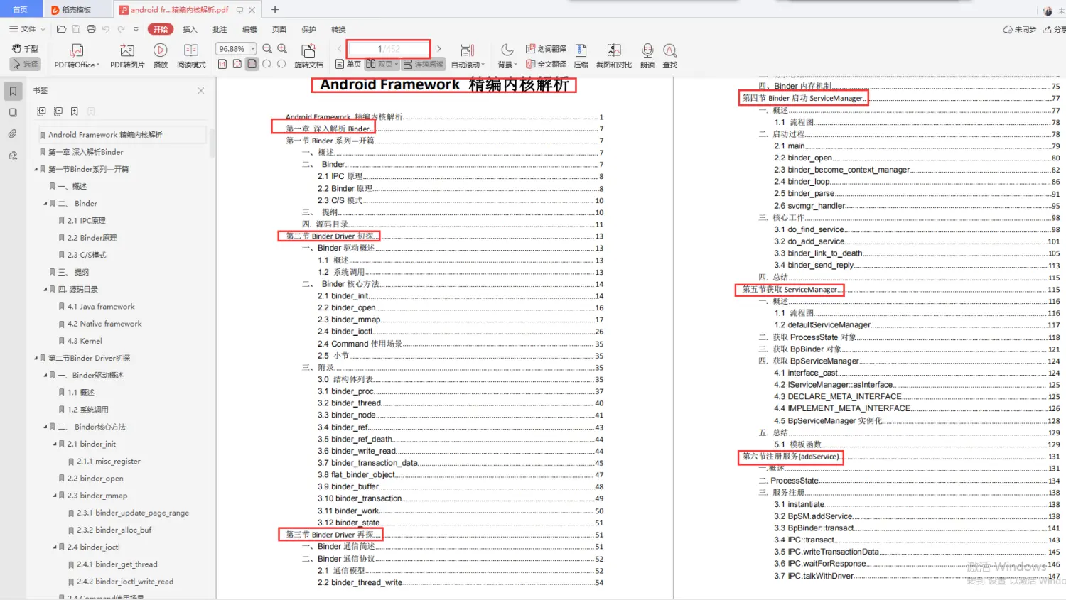
Task: Click the fit width page icon
Action: pos(237,64)
